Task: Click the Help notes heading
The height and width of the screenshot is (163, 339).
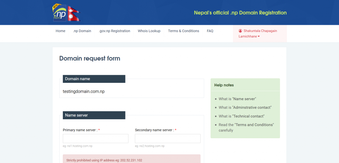Action: pos(224,85)
